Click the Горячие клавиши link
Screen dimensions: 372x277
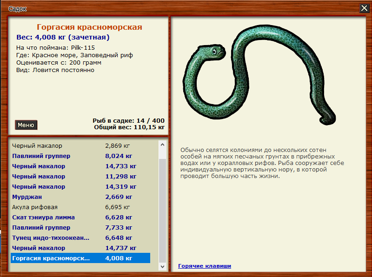204,266
